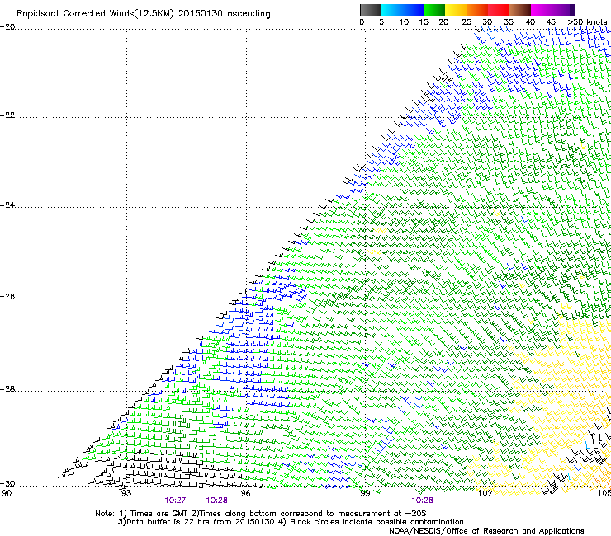Select the legend tick label '15'
The width and height of the screenshot is (611, 536).
[x=424, y=22]
